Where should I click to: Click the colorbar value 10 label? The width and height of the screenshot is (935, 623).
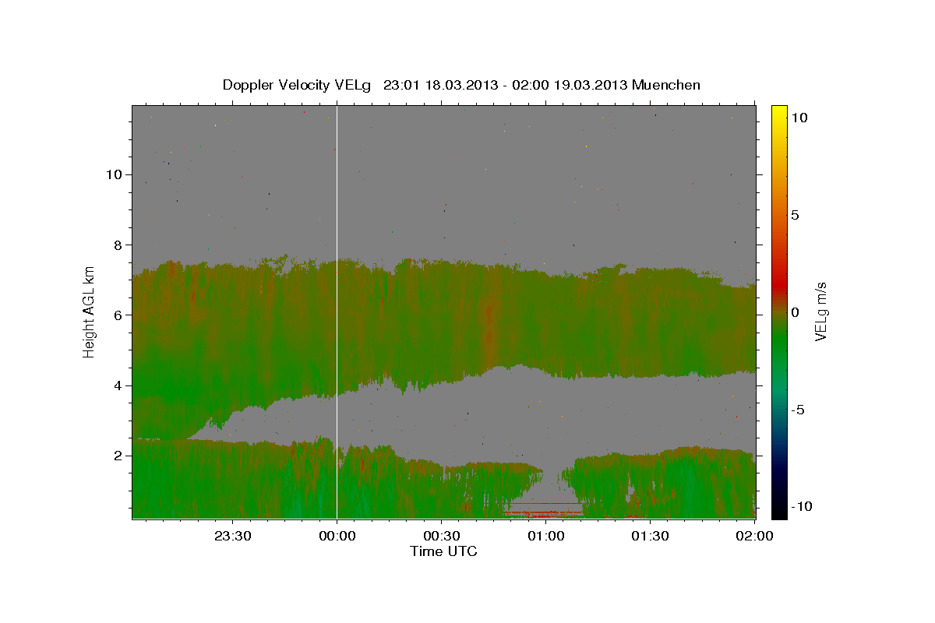tap(799, 117)
